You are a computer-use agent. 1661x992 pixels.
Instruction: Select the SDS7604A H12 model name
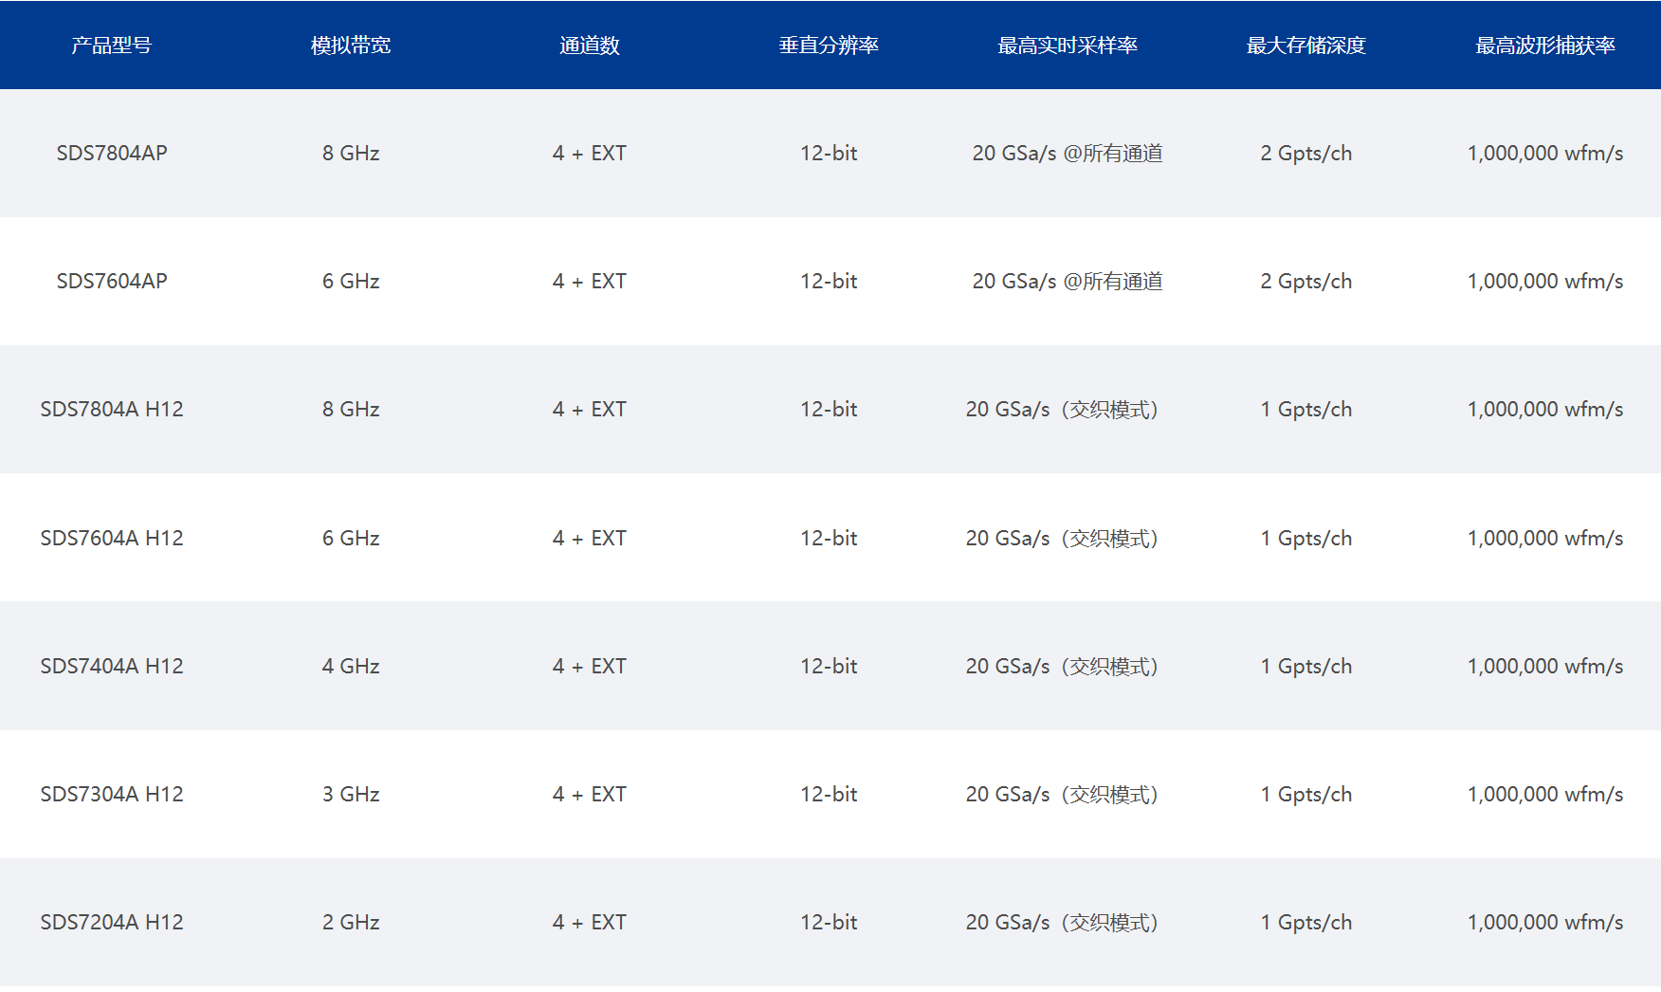point(112,539)
